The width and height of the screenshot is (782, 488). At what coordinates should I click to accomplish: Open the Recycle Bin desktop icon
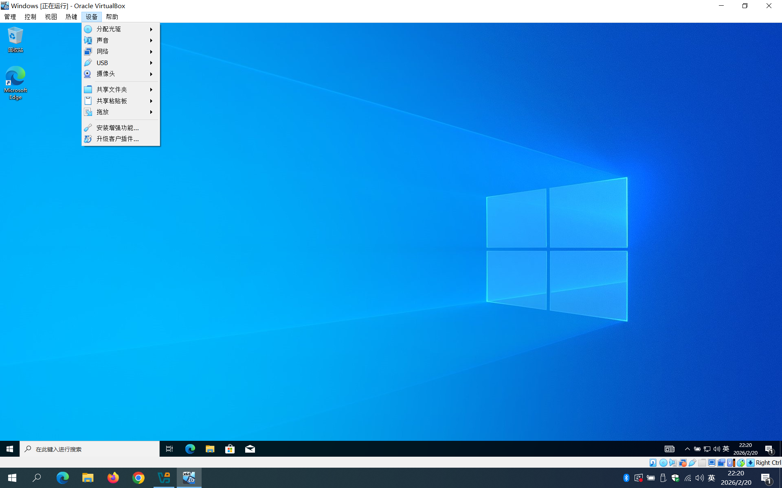[15, 39]
